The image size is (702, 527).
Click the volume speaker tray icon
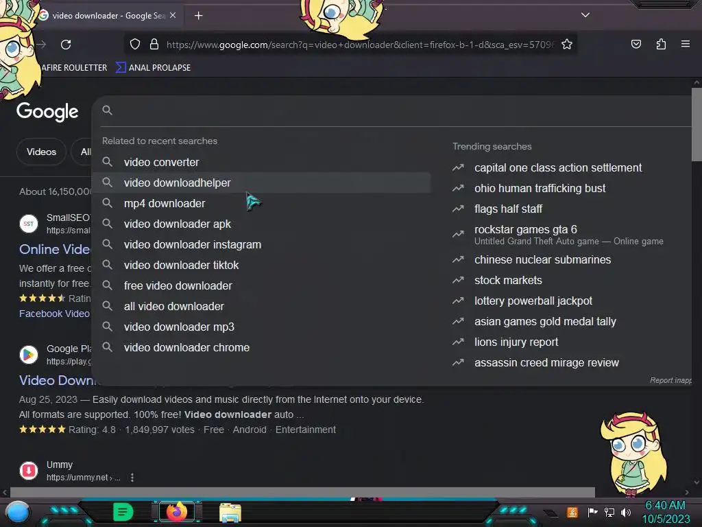(626, 512)
